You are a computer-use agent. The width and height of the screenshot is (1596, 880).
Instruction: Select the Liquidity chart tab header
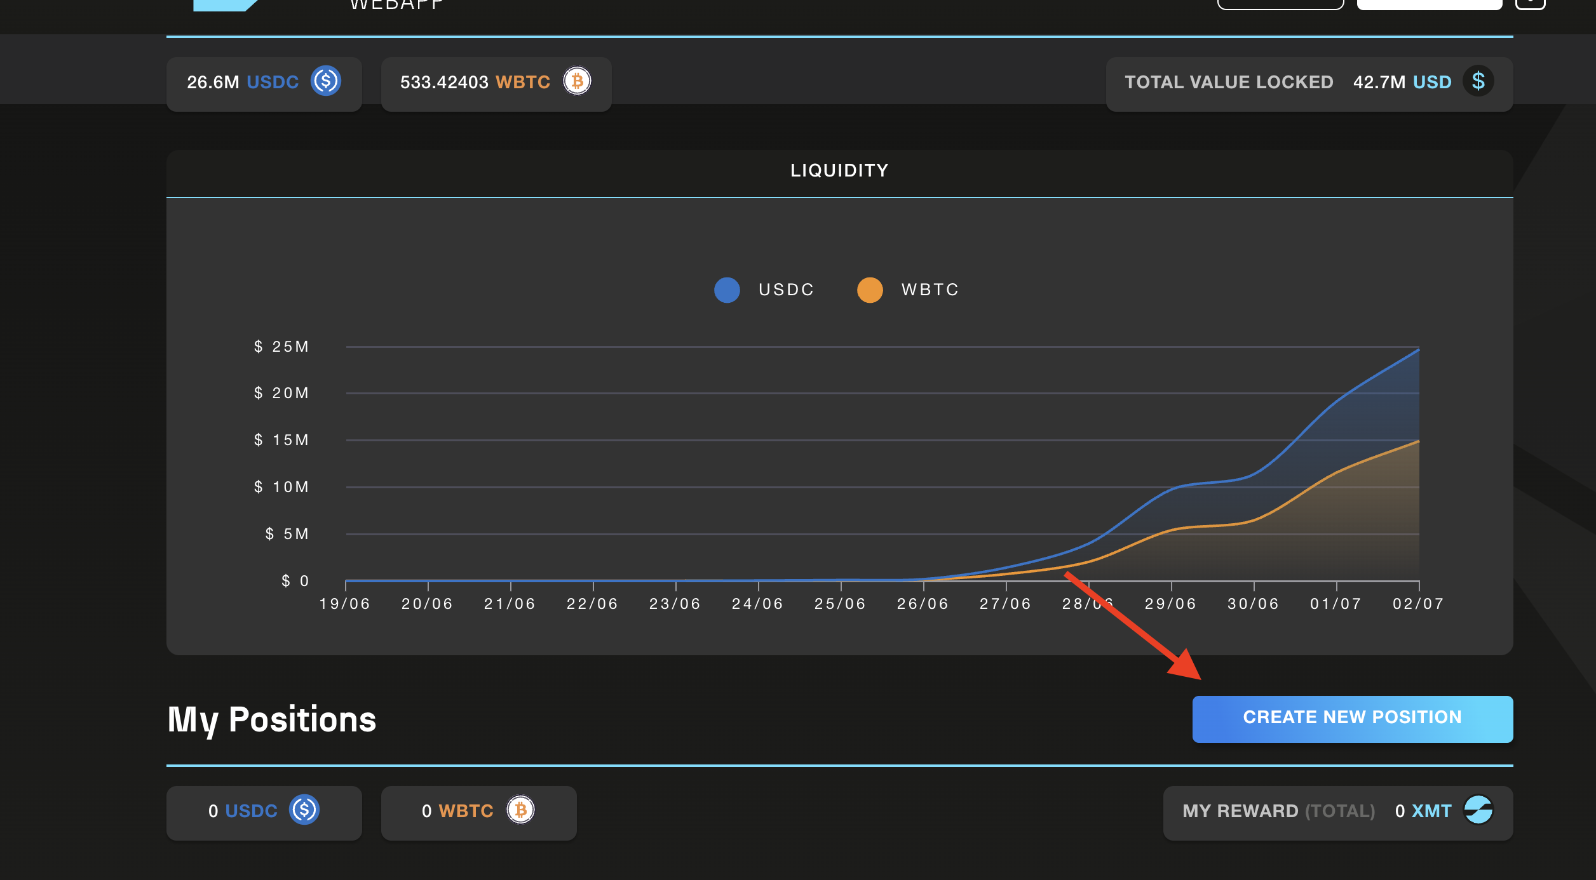click(x=839, y=170)
